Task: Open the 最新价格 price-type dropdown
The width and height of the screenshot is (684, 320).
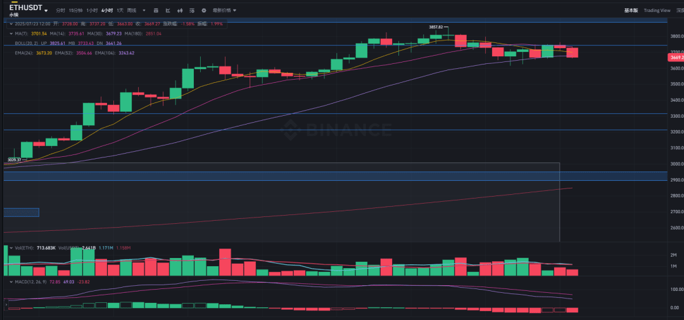Action: tap(224, 10)
